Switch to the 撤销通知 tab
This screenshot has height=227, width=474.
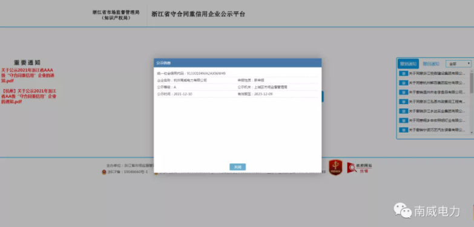click(x=408, y=64)
